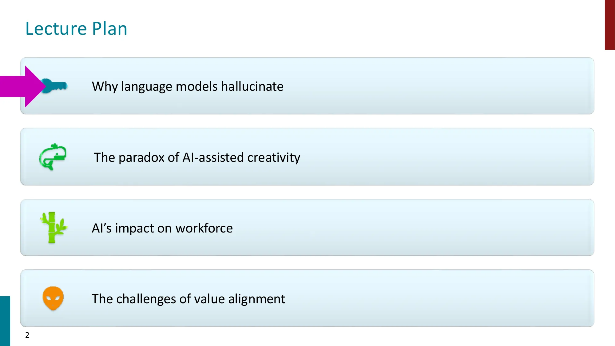Screen dimensions: 615x346
Task: Click the word "Plan" in the title
Action: point(109,29)
